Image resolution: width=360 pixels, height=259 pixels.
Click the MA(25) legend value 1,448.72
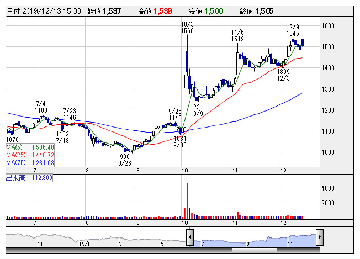(43, 155)
